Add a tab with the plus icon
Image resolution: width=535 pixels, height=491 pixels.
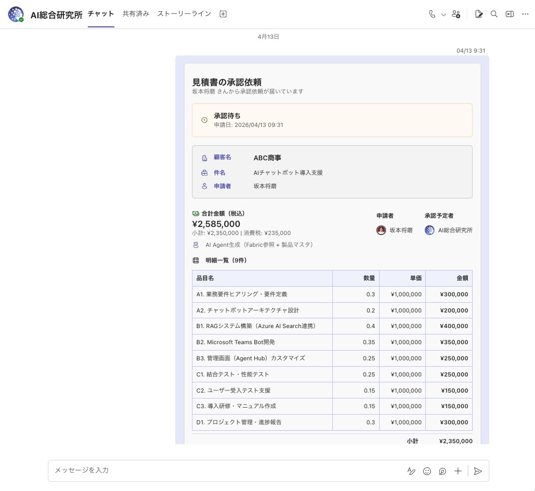coord(223,14)
